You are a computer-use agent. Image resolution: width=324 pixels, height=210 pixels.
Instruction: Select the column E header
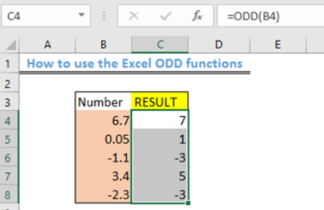278,45
